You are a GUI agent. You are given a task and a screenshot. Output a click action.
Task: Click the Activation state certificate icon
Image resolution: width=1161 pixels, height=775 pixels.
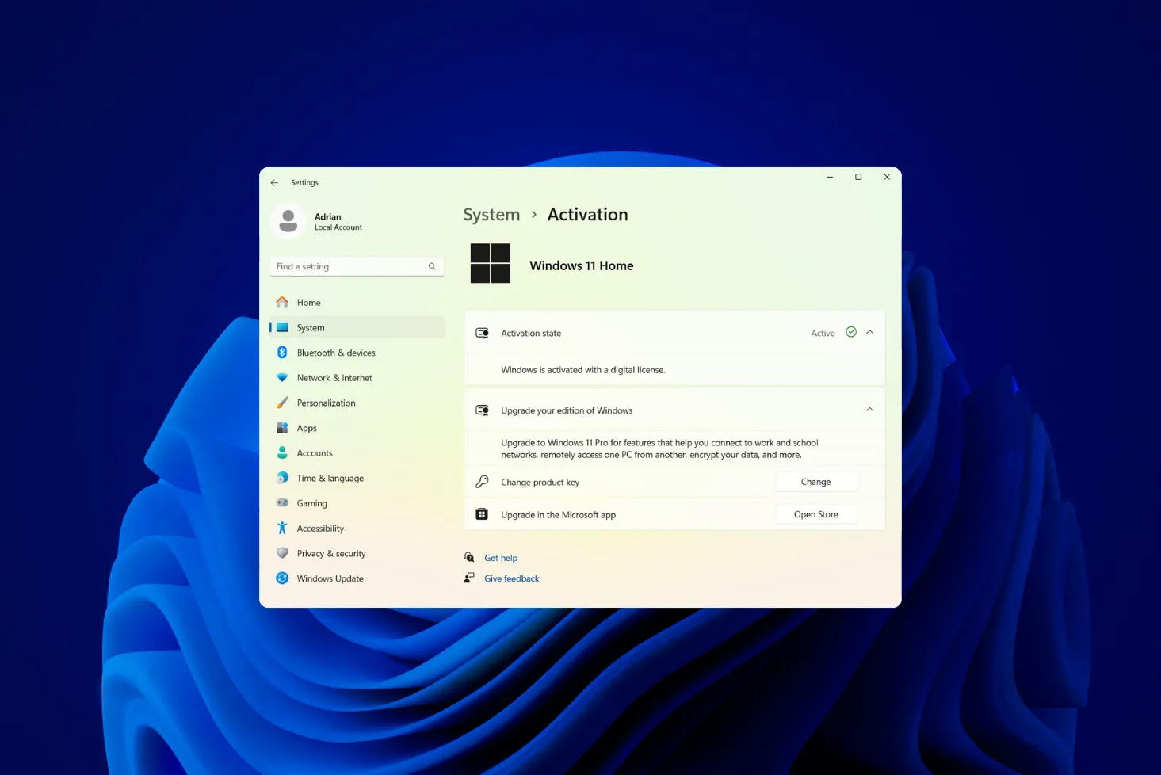click(482, 333)
